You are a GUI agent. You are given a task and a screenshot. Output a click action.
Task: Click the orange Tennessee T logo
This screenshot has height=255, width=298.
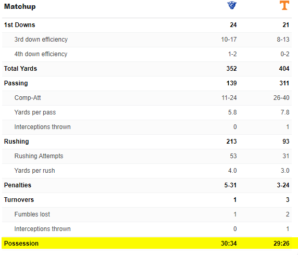click(x=284, y=5)
